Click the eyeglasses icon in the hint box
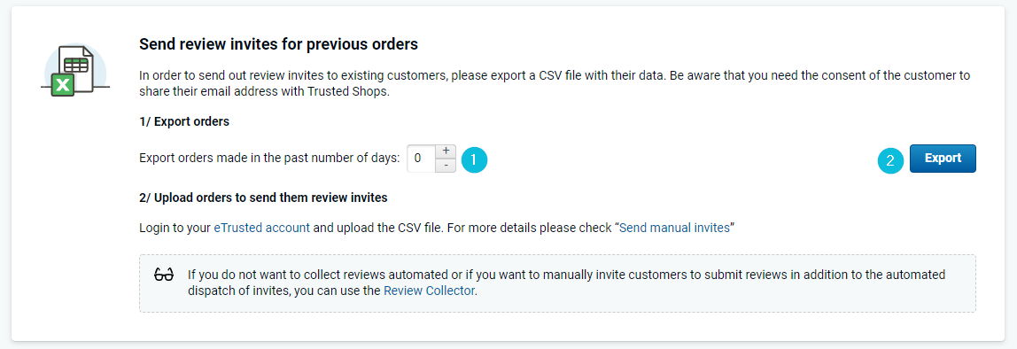1017x349 pixels. point(163,275)
